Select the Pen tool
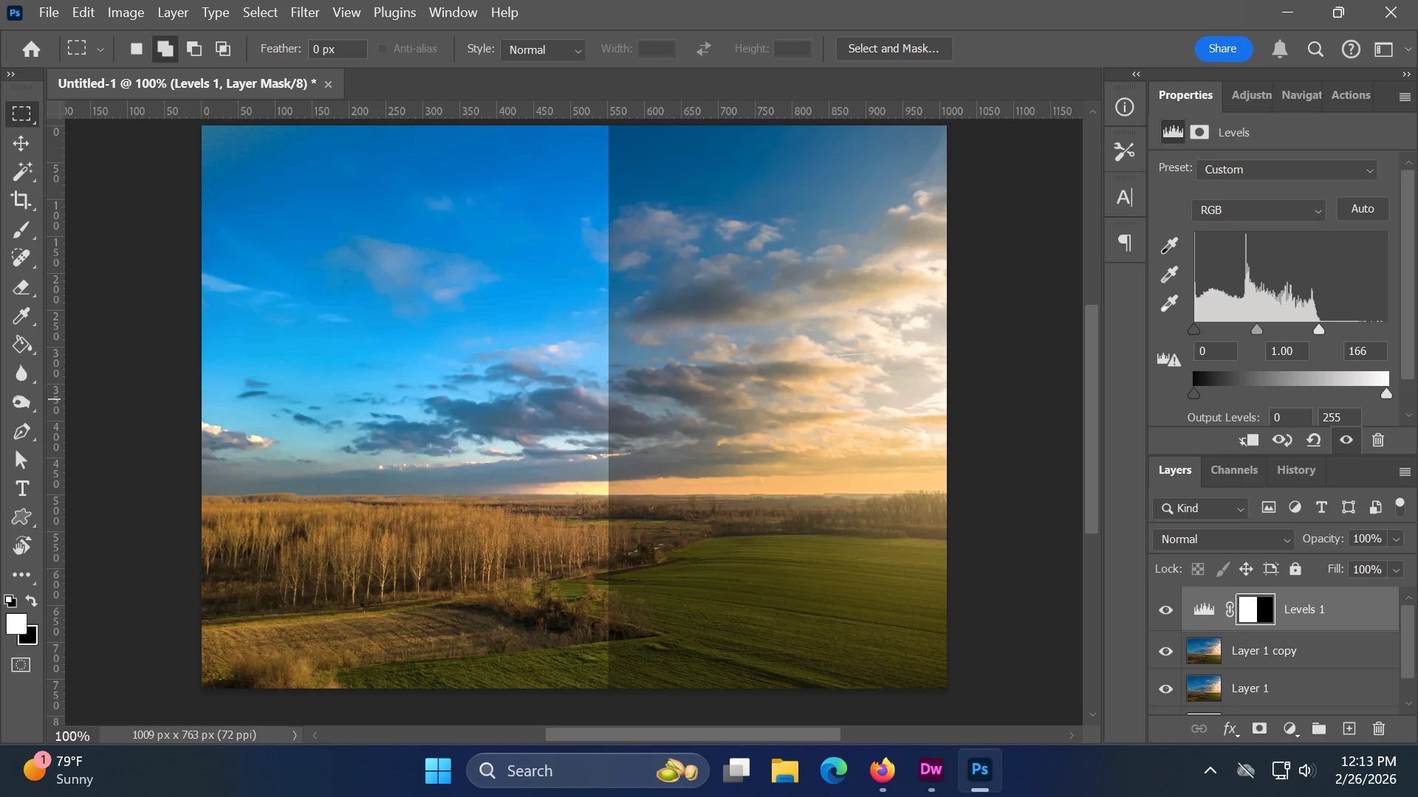The image size is (1418, 797). coord(21,432)
